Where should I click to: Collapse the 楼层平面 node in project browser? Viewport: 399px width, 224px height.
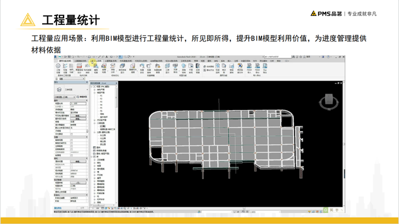[x=94, y=92]
